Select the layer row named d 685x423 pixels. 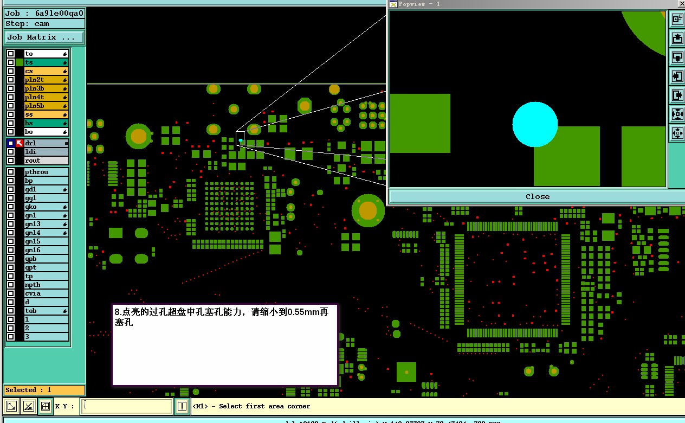pyautogui.click(x=46, y=302)
